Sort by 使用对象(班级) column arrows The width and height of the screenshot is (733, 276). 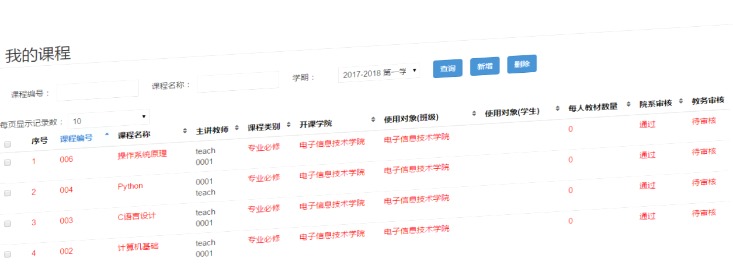point(474,113)
